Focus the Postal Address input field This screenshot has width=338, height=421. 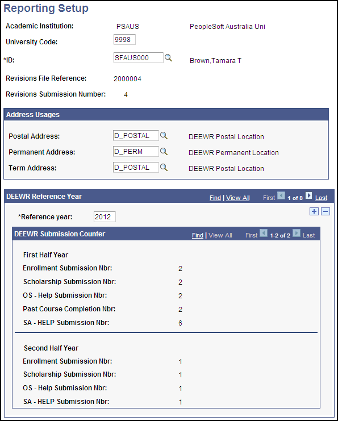click(x=136, y=136)
